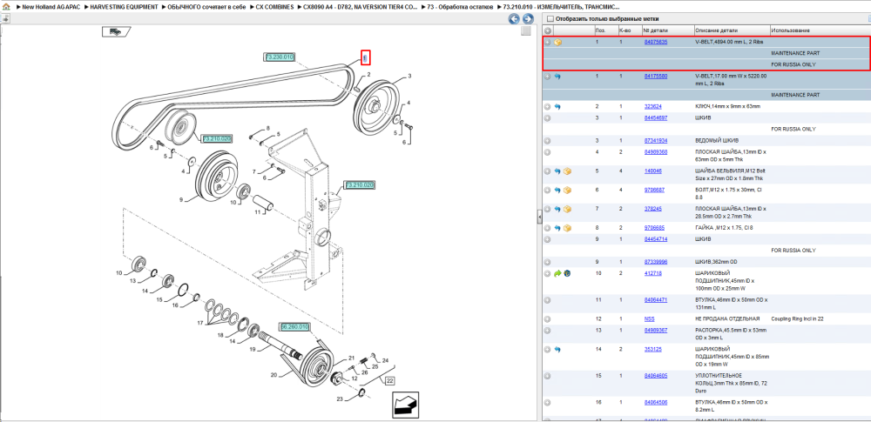Click the 'Coupling Ring Incl in 22' text
The height and width of the screenshot is (422, 871).
click(x=797, y=319)
